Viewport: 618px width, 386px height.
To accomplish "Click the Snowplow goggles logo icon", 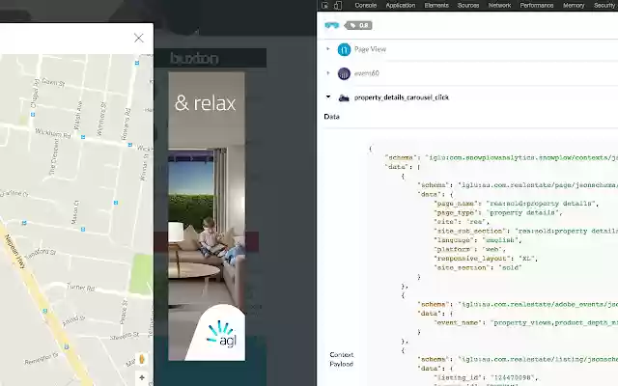I will [332, 26].
